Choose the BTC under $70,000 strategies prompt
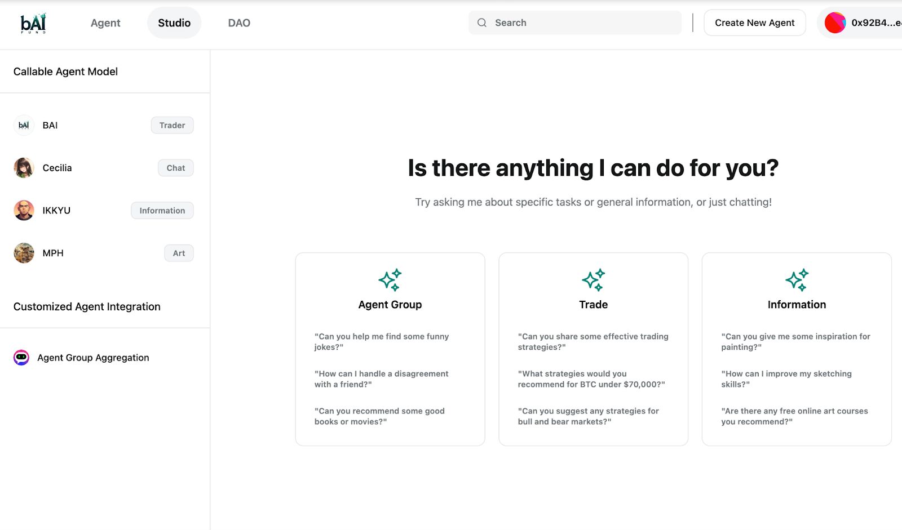The height and width of the screenshot is (530, 902). pyautogui.click(x=591, y=379)
